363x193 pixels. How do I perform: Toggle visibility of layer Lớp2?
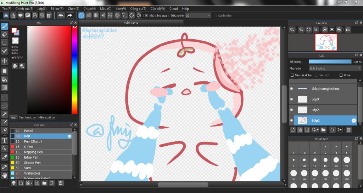point(291,110)
